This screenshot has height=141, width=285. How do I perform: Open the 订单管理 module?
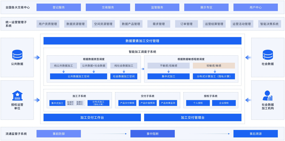(187, 24)
